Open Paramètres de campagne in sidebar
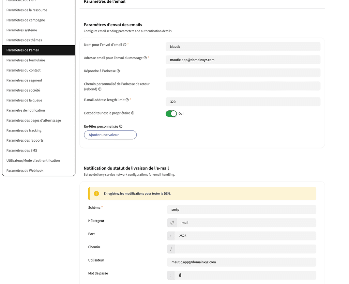 pos(26,20)
